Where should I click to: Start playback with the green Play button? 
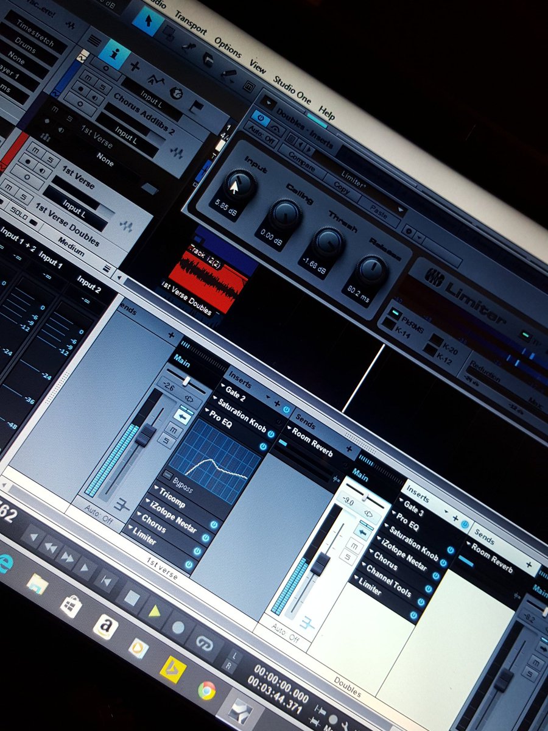(x=155, y=612)
